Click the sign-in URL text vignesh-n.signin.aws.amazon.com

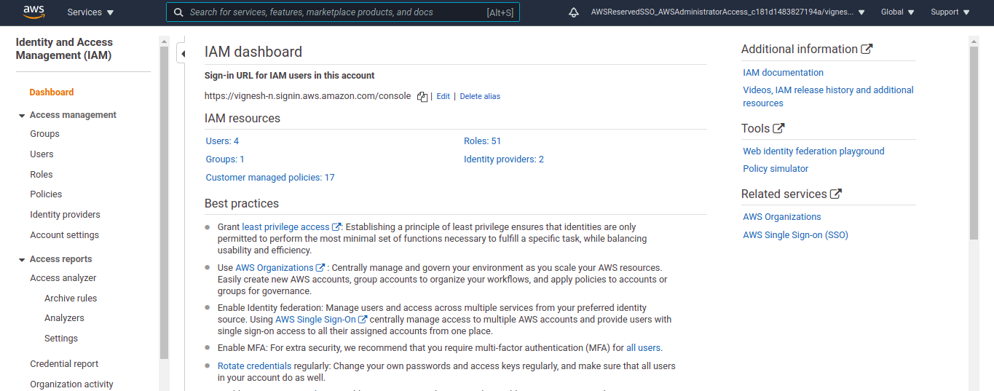click(x=309, y=96)
